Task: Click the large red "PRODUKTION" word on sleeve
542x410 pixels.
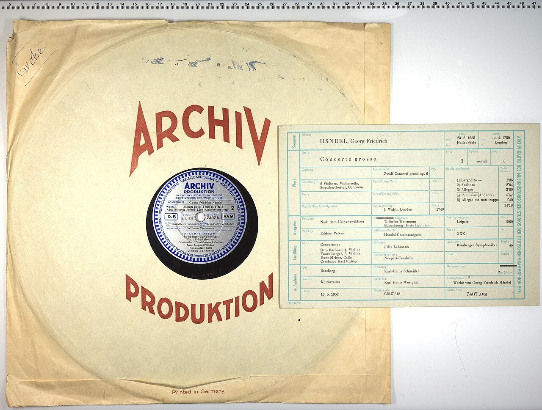Action: point(199,298)
